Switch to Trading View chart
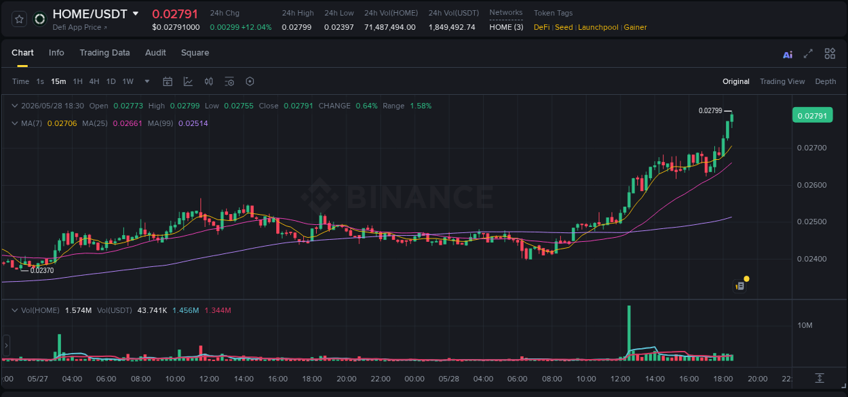This screenshot has width=848, height=397. tap(782, 81)
